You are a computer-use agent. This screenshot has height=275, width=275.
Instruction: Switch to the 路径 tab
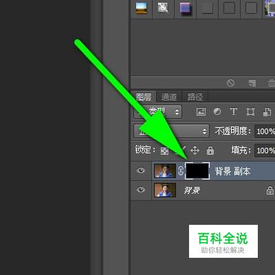195,97
